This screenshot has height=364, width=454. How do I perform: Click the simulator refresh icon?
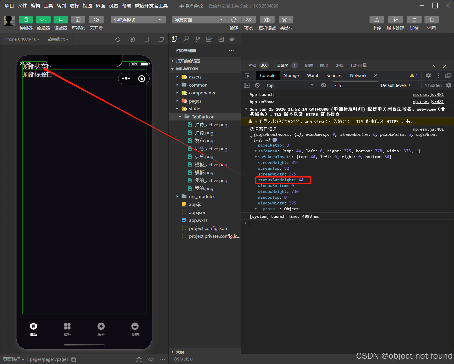[118, 39]
